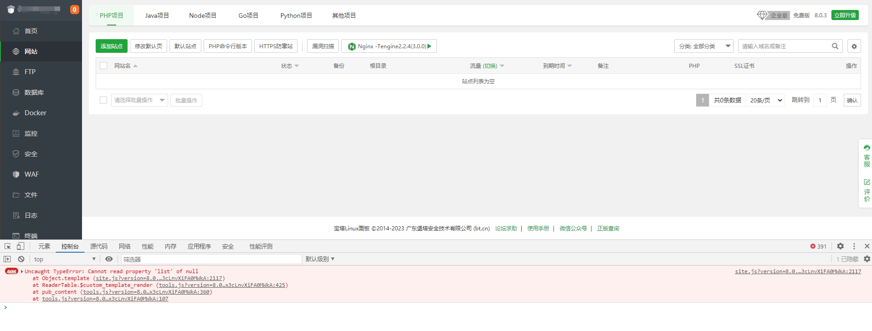Image resolution: width=872 pixels, height=331 pixels.
Task: Open table settings gear icon
Action: point(854,46)
